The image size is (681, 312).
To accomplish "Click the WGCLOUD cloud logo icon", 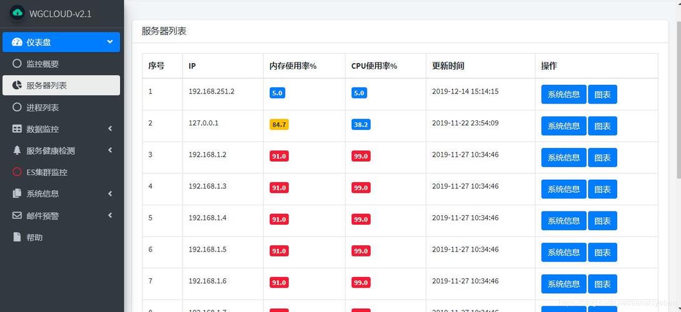I will point(17,13).
